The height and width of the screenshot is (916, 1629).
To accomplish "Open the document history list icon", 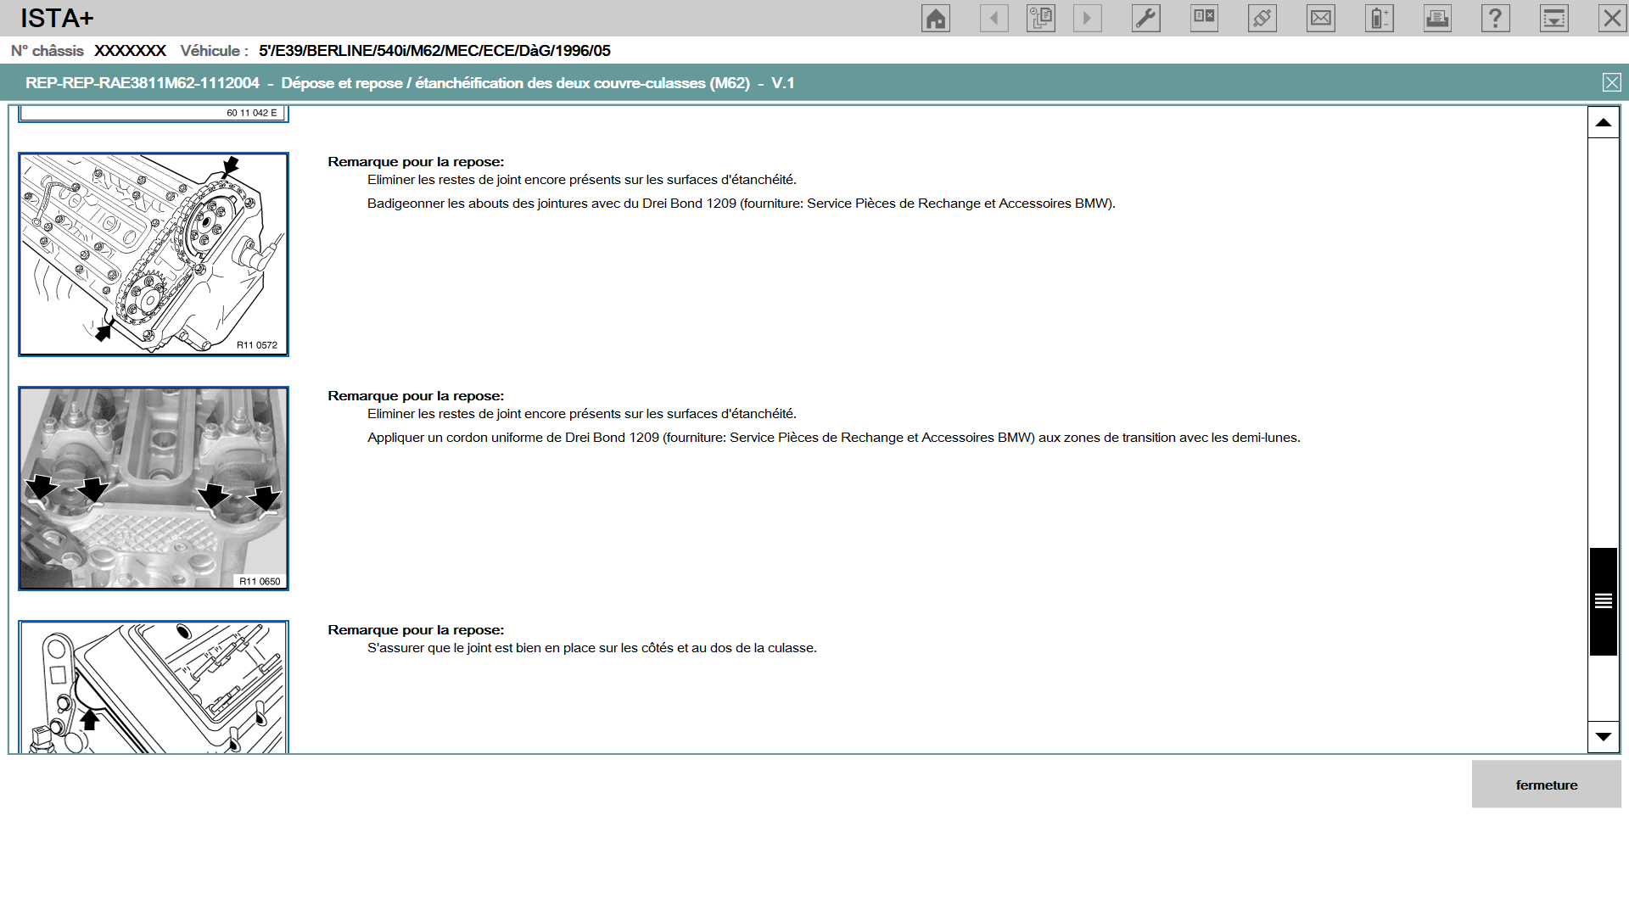I will 1040,18.
